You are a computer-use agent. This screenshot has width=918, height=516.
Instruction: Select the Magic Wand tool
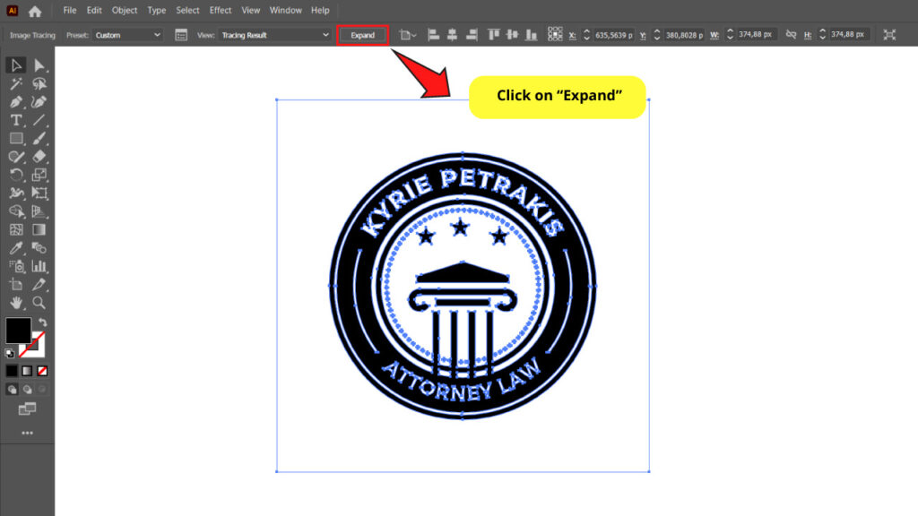16,83
